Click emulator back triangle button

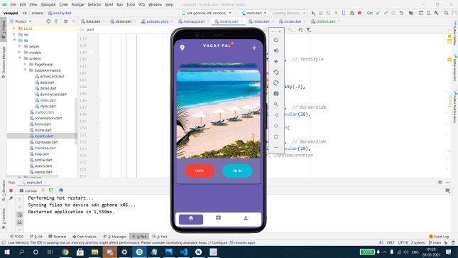[x=276, y=115]
